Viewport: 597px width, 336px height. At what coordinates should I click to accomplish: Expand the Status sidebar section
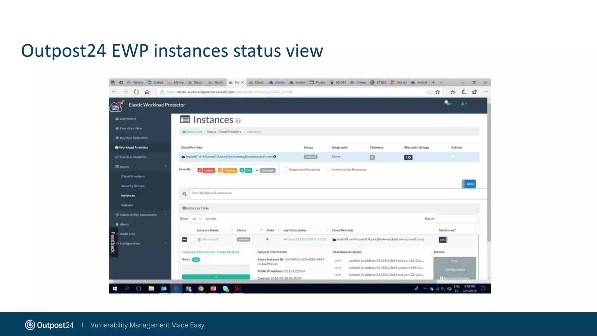coord(141,167)
